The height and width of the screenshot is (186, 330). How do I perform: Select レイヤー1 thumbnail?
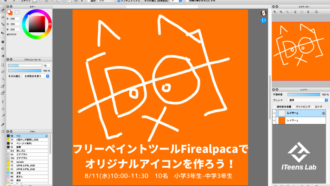pos(282,121)
